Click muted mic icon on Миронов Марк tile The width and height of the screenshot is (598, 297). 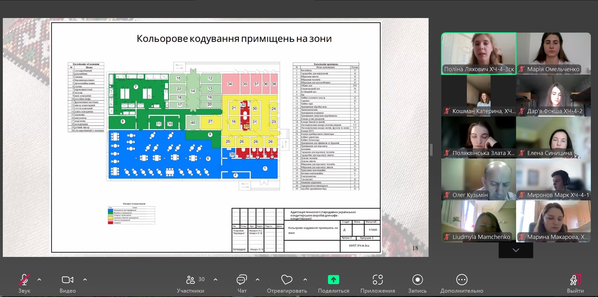tap(522, 195)
